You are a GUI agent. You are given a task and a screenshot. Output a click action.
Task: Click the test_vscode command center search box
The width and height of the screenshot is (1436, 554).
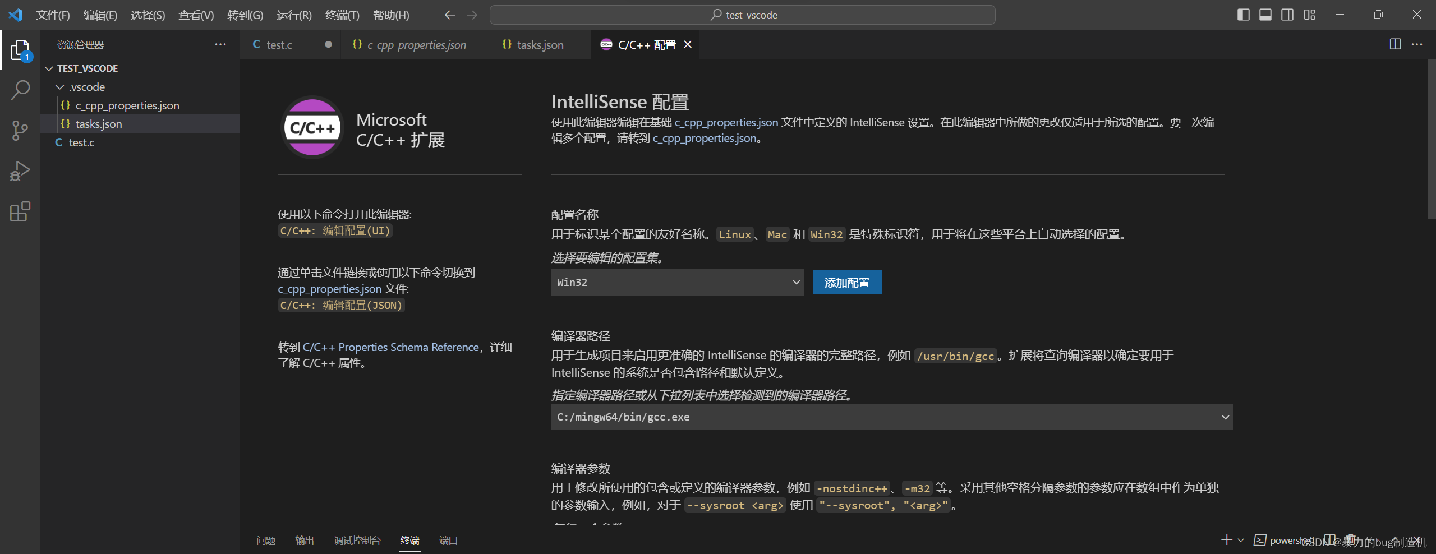pos(743,15)
